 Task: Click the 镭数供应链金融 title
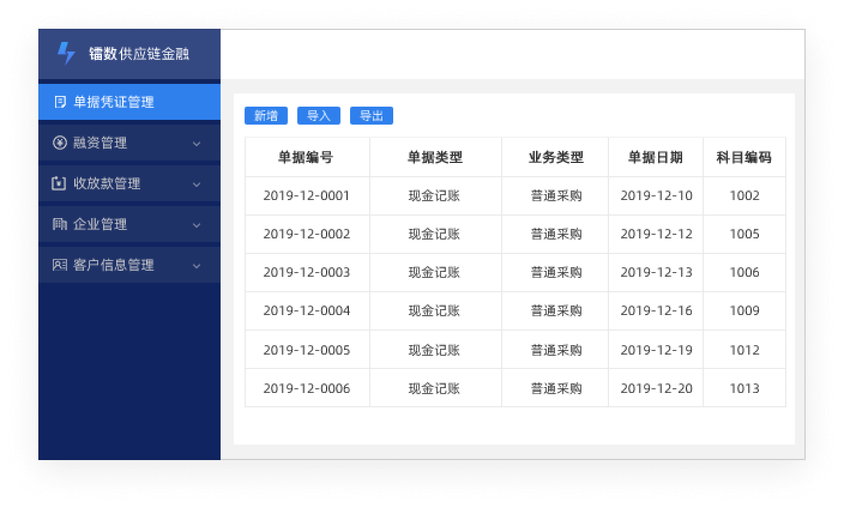139,53
